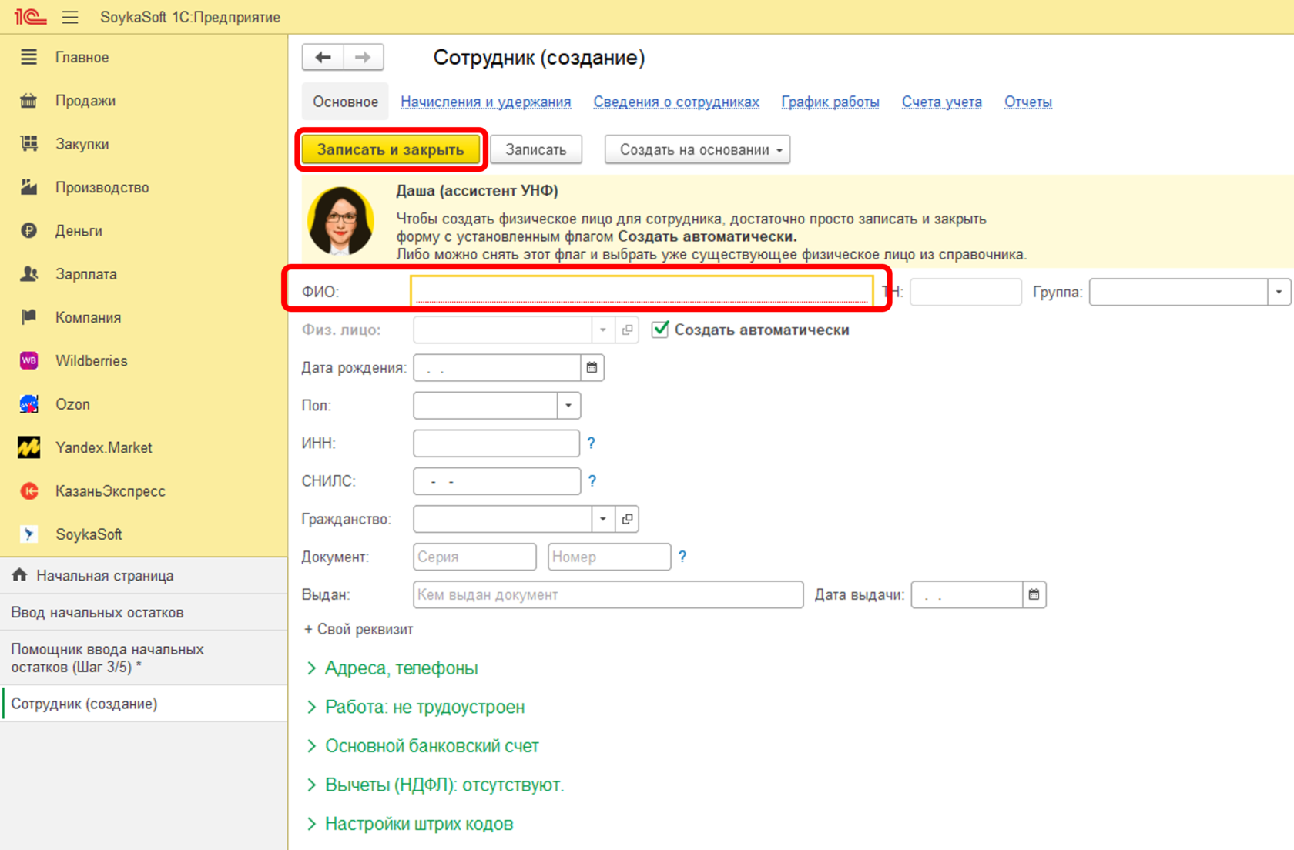
Task: Open the Компания flag icon
Action: (x=28, y=317)
